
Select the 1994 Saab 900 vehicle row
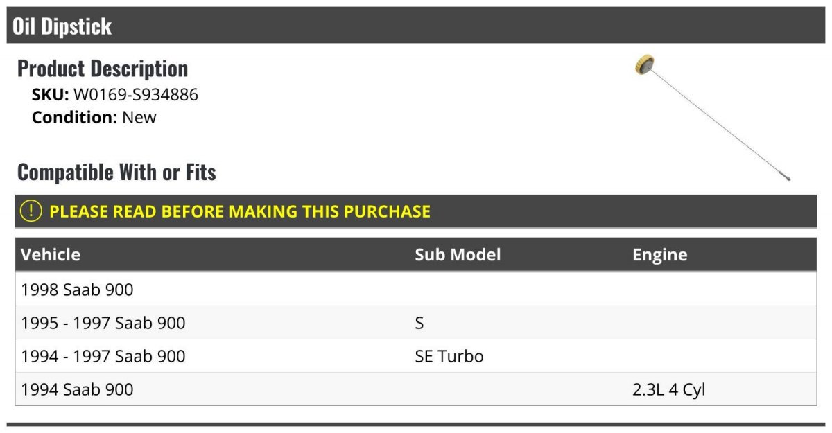click(x=416, y=389)
